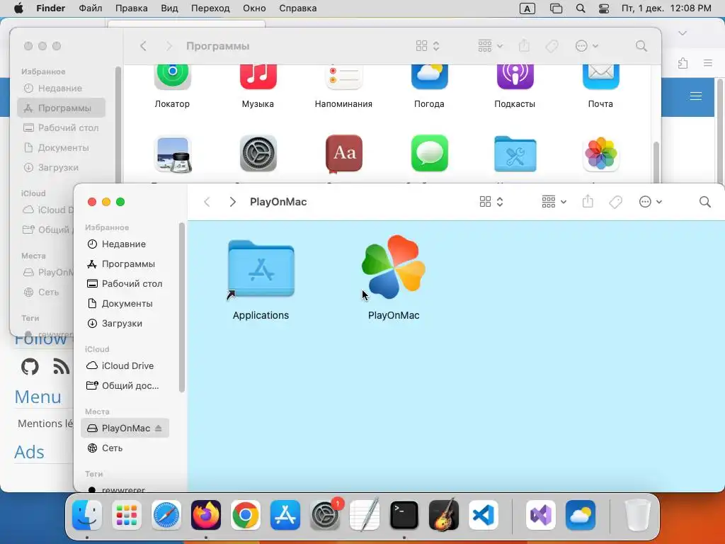The image size is (725, 544).
Task: Open GarageBand from the Dock
Action: tap(444, 515)
